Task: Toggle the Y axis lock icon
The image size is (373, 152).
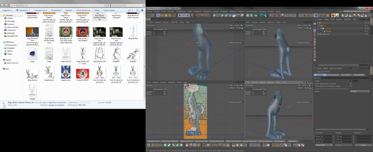Action: click(x=183, y=15)
